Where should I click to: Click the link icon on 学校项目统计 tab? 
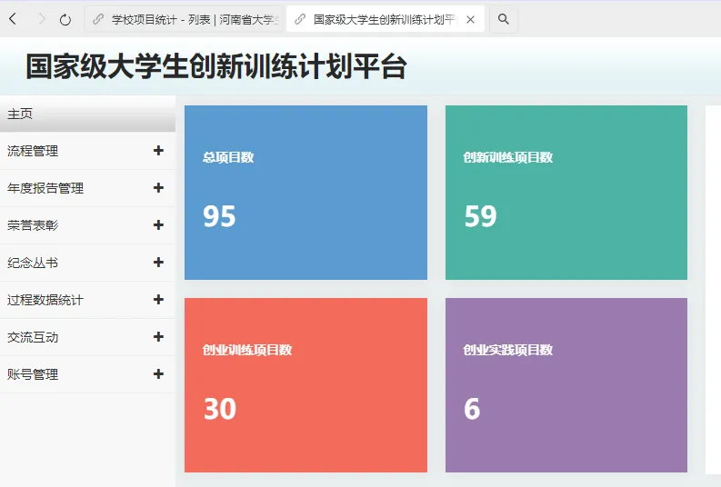pos(98,19)
